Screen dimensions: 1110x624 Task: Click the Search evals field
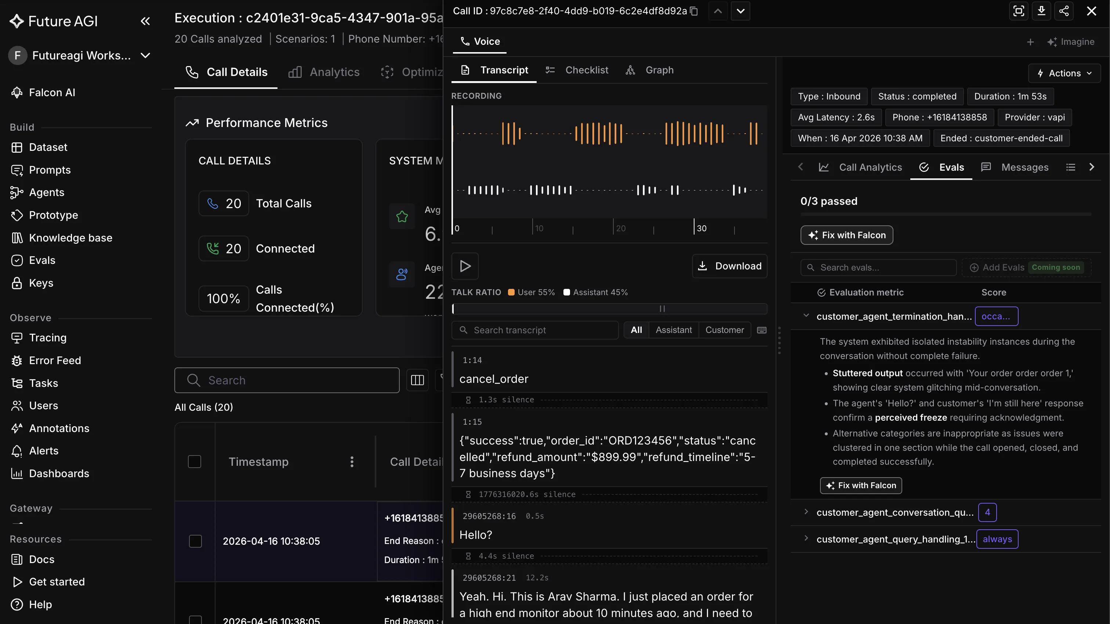point(879,268)
